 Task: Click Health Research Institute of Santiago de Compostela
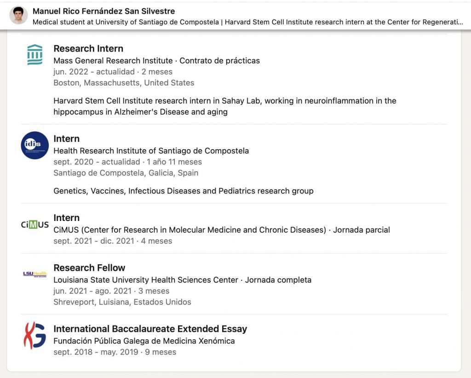tap(151, 151)
